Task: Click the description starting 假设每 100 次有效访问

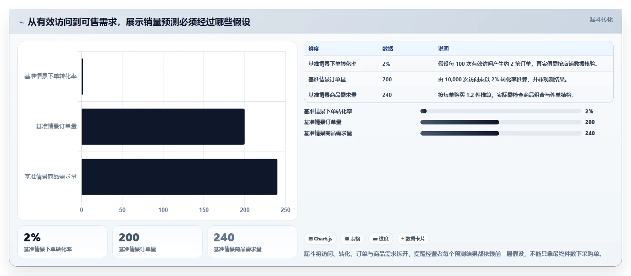Action: pyautogui.click(x=518, y=64)
